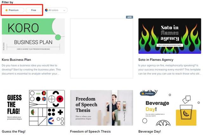
Task: Click the Freedom of Speech Thesis title
Action: coord(90,131)
